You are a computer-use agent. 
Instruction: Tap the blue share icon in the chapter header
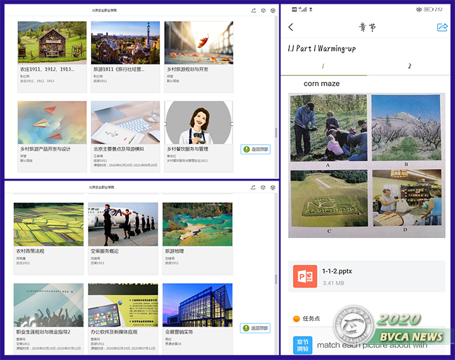(442, 27)
